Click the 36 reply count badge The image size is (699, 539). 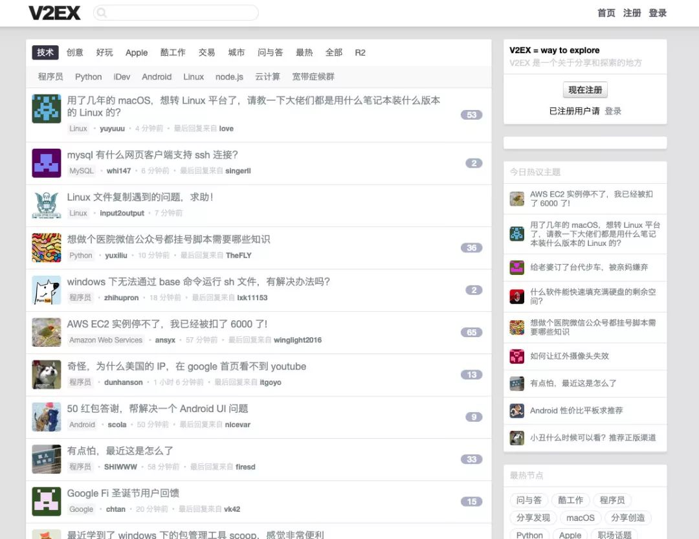(472, 248)
